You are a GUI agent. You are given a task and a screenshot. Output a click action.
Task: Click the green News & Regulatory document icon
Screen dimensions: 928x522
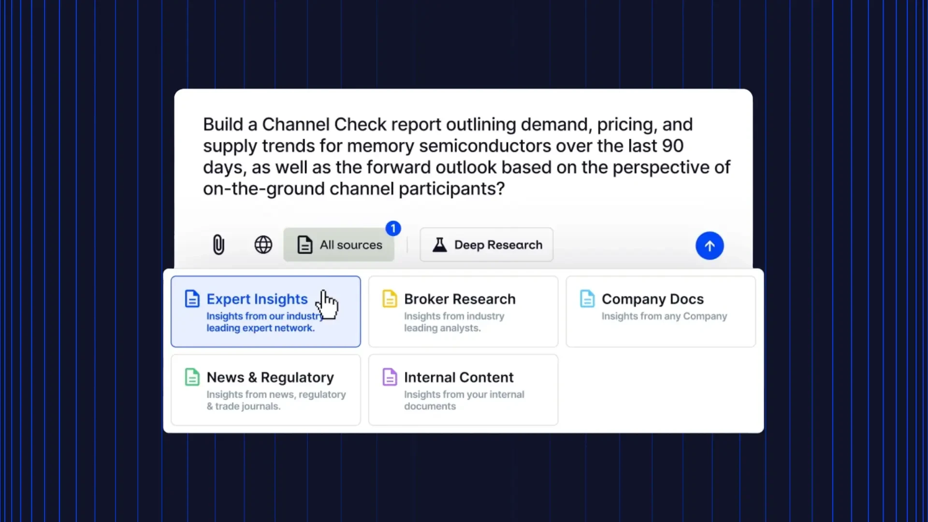[x=192, y=377]
